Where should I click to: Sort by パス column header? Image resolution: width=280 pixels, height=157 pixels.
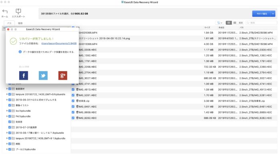click(242, 28)
